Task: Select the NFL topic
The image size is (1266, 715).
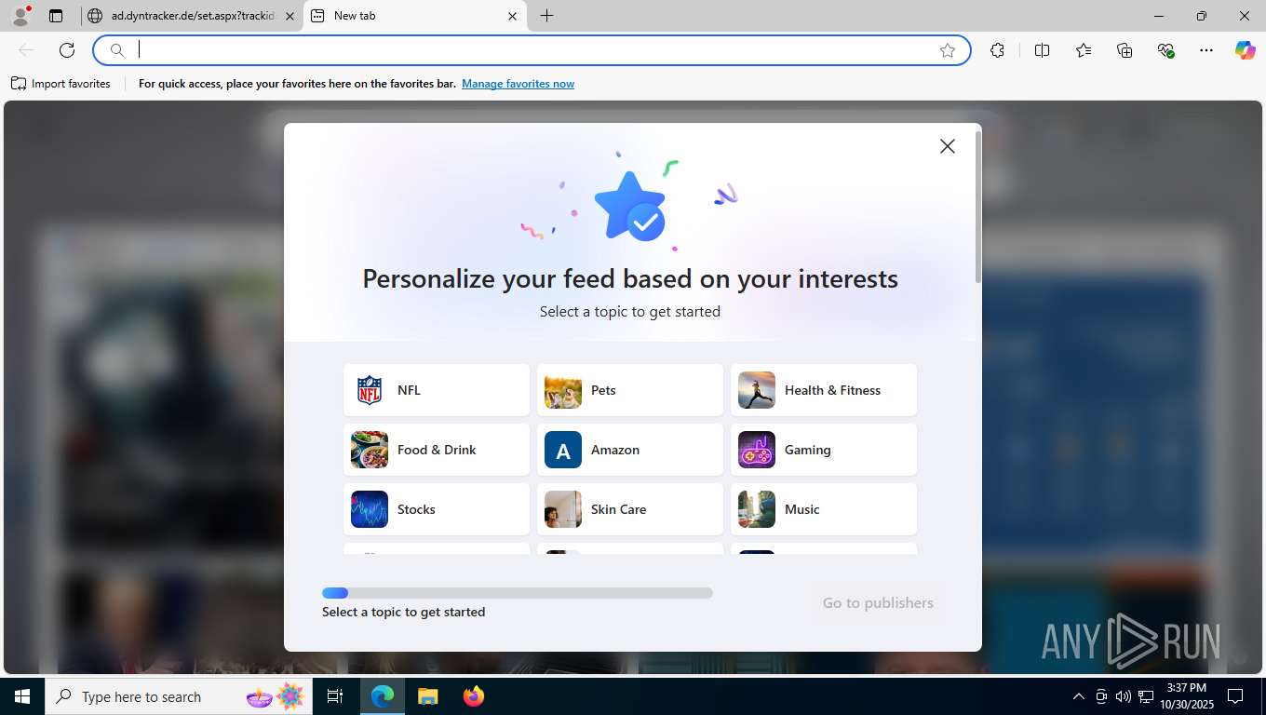Action: coord(437,390)
